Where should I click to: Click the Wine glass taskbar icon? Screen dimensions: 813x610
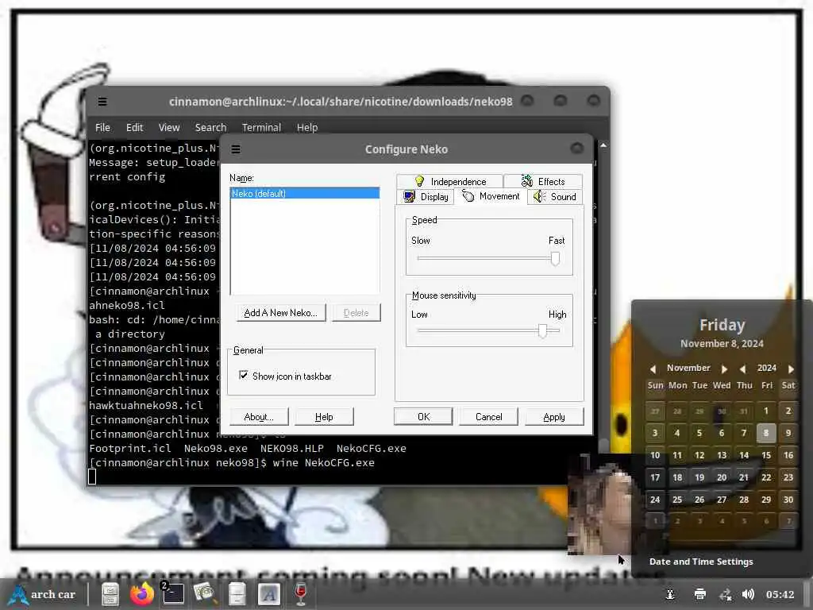pos(300,594)
